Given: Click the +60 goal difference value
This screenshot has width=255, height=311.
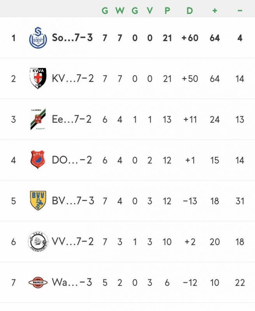Looking at the screenshot, I should pyautogui.click(x=190, y=38).
